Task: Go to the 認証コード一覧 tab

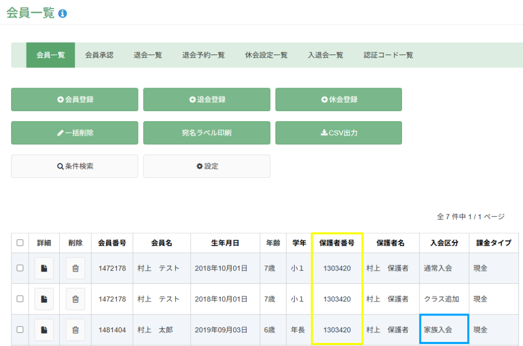Action: pos(388,55)
